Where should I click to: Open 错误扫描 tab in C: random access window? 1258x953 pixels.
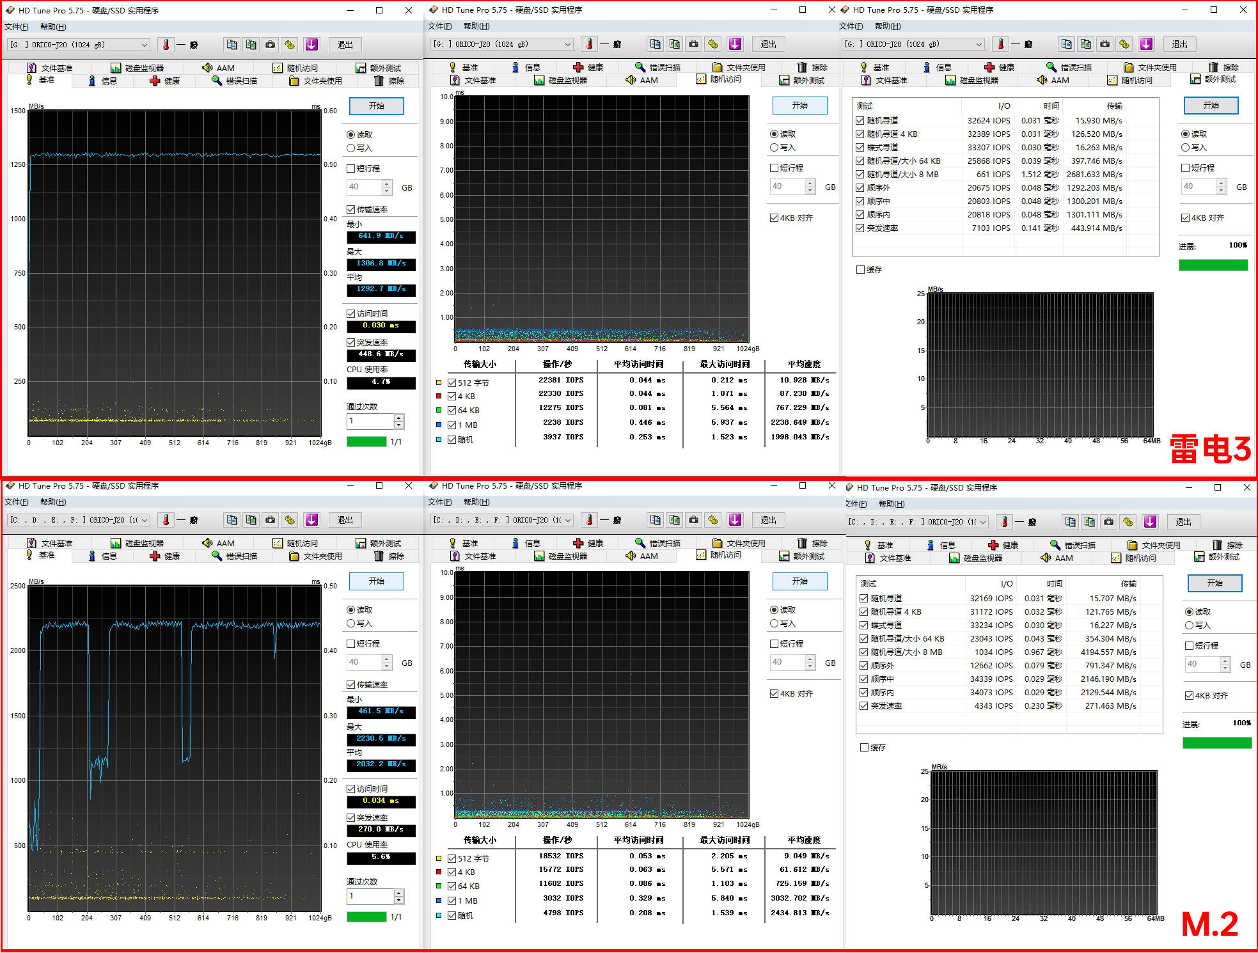point(657,543)
